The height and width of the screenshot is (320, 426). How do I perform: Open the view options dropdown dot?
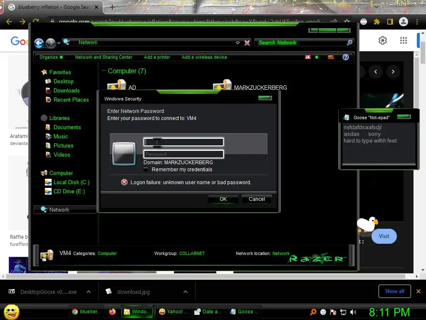coord(317,57)
